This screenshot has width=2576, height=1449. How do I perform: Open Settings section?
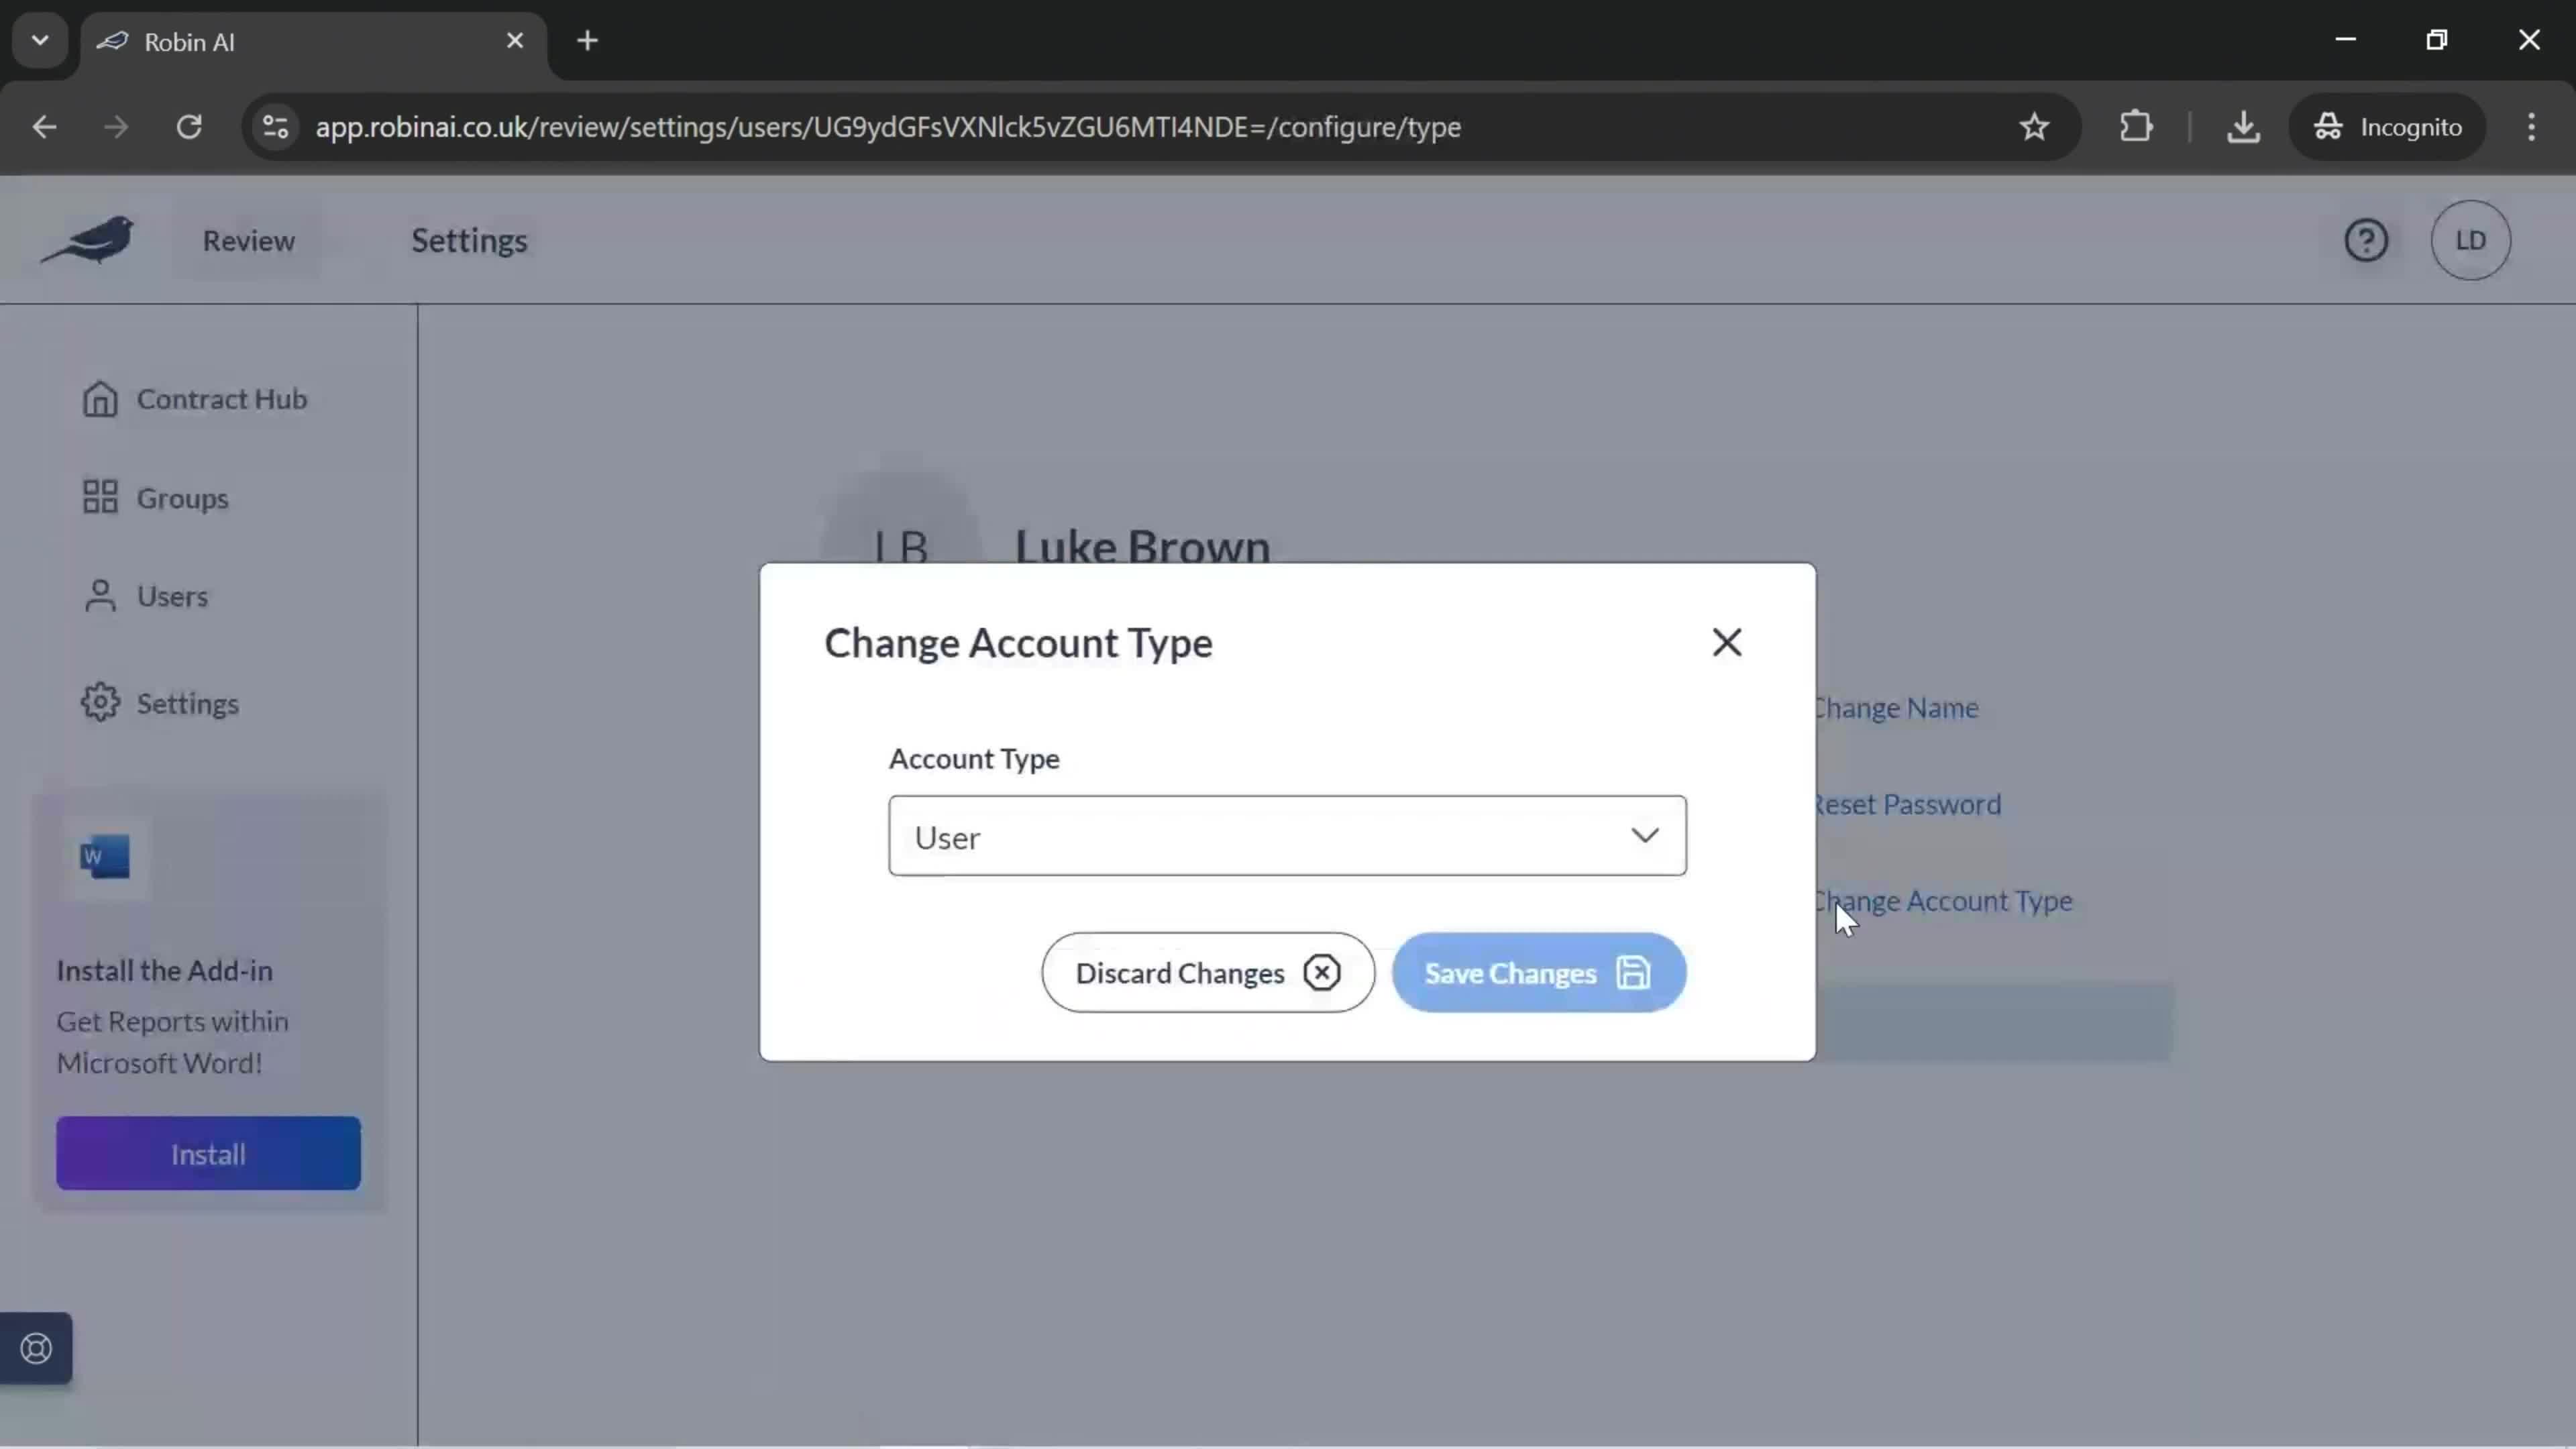(x=188, y=702)
